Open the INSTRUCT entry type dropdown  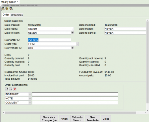click(30, 94)
